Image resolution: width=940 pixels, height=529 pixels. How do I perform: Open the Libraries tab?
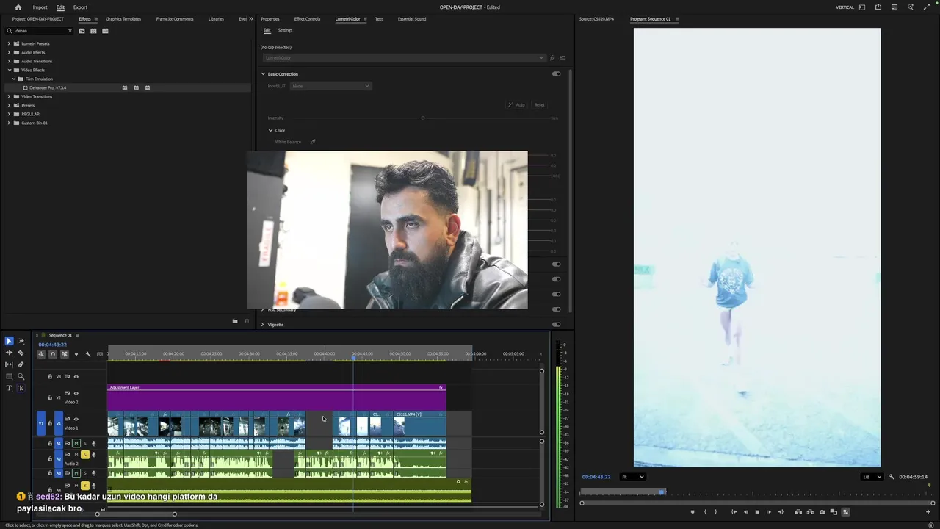click(216, 18)
